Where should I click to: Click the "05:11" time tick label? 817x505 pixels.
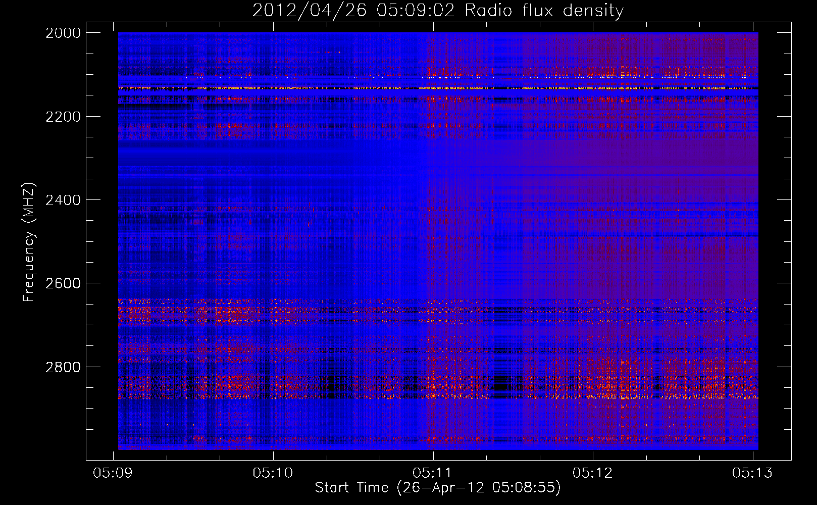433,473
